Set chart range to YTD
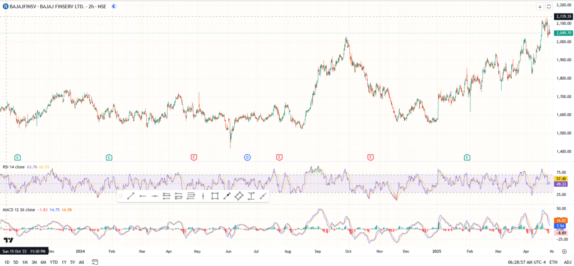This screenshot has height=266, width=574. click(x=53, y=262)
